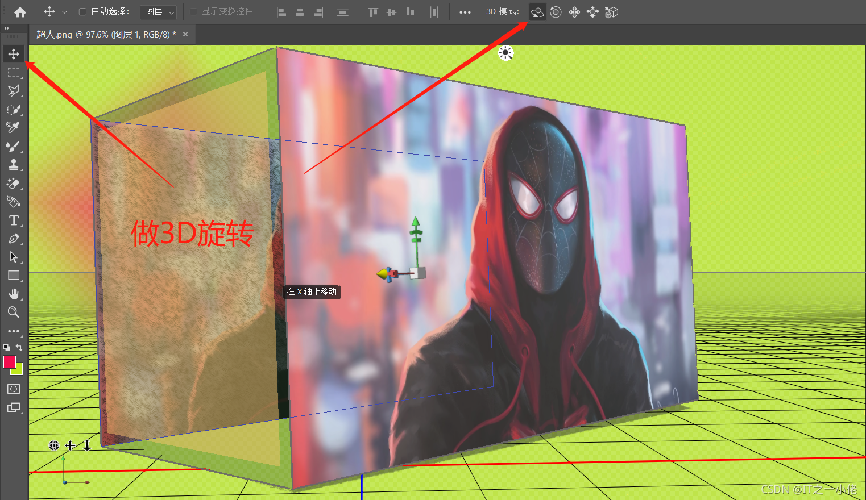
Task: Align top edges in options bar
Action: coord(373,12)
